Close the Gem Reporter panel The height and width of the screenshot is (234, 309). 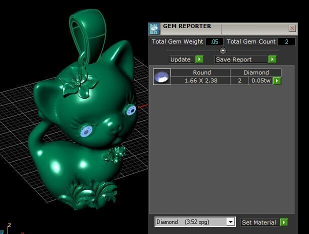tap(292, 28)
